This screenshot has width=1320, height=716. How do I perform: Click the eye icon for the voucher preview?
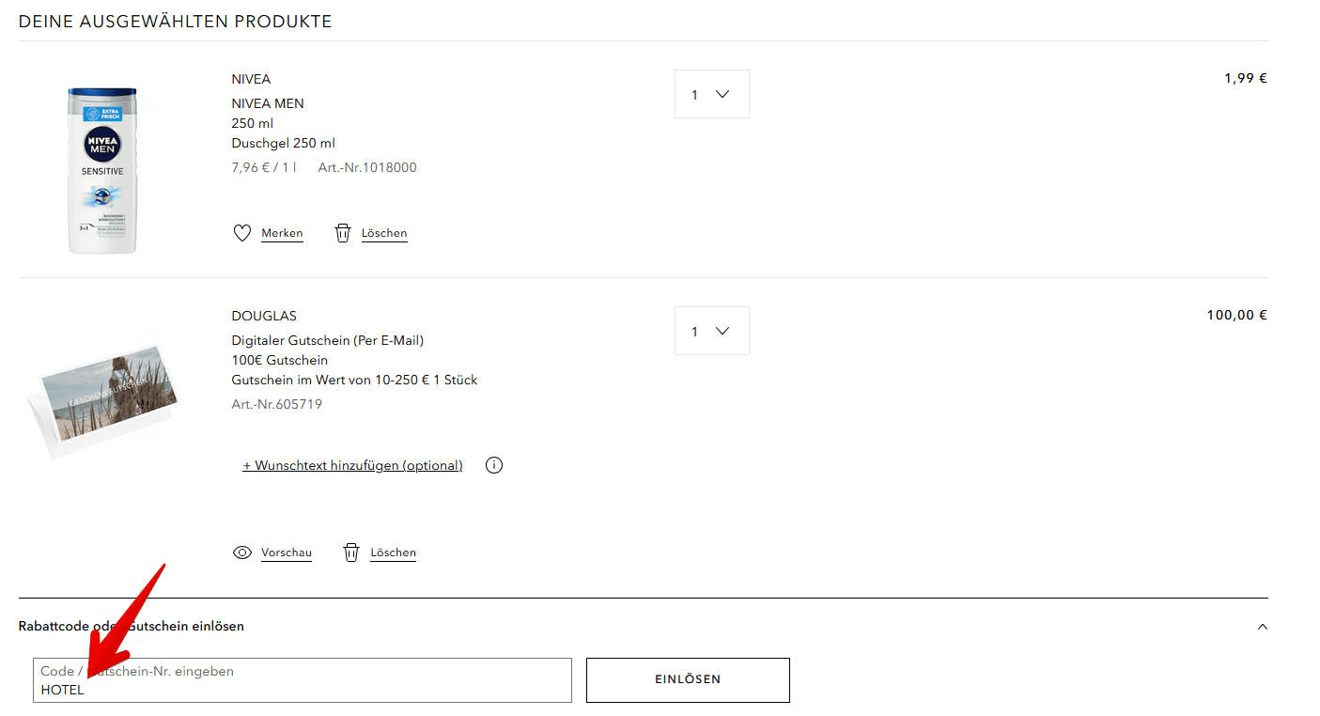click(242, 553)
